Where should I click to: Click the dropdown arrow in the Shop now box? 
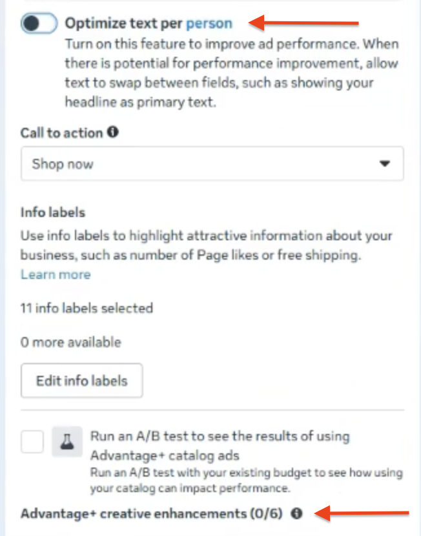(x=385, y=164)
